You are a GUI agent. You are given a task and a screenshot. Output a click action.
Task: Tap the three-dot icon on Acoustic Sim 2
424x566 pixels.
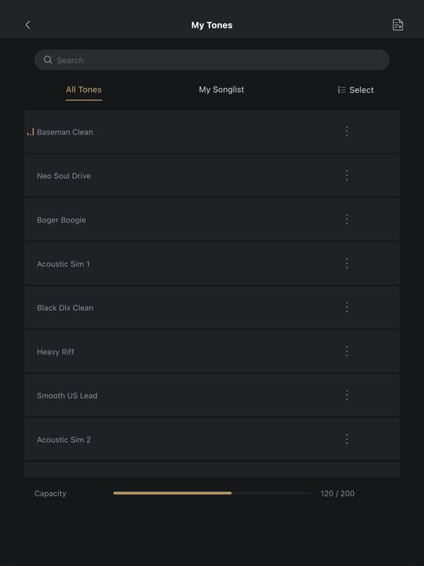click(x=347, y=439)
